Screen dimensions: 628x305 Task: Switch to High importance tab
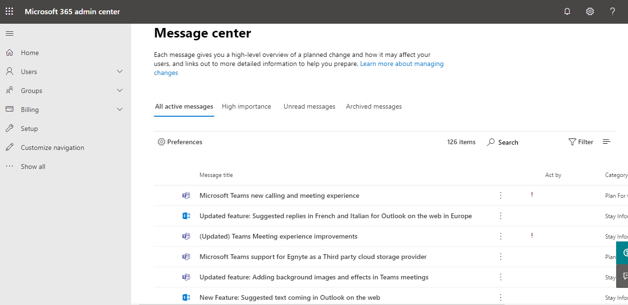(x=247, y=107)
